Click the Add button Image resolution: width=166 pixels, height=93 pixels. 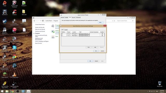(x=95, y=47)
